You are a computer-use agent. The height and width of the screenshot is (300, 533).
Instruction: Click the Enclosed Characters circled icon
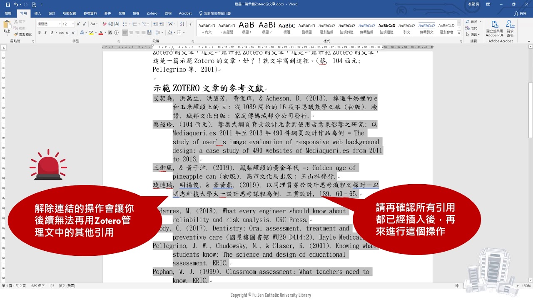[x=116, y=32]
